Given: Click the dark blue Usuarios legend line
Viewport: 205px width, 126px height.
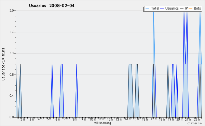Looking at the screenshot, I should click(162, 8).
